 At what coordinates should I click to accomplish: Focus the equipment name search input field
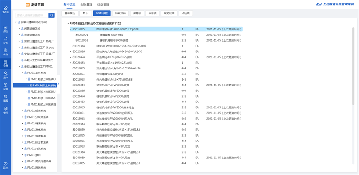tap(32, 15)
